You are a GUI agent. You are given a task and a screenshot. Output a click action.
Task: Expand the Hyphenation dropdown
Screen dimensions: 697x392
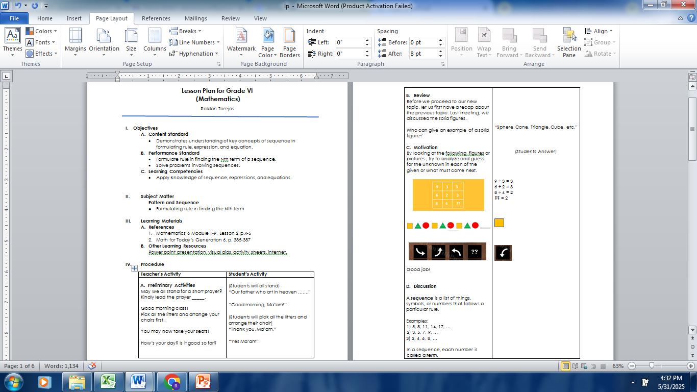click(x=194, y=54)
